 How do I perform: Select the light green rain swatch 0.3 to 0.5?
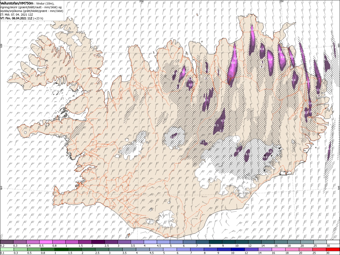(x=20, y=249)
